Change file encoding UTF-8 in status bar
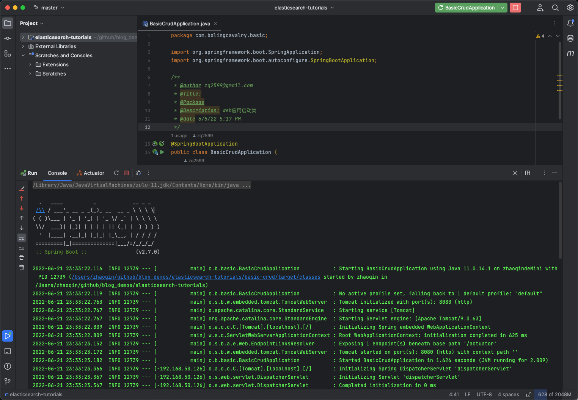Viewport: 578px width, 400px height. click(x=484, y=395)
